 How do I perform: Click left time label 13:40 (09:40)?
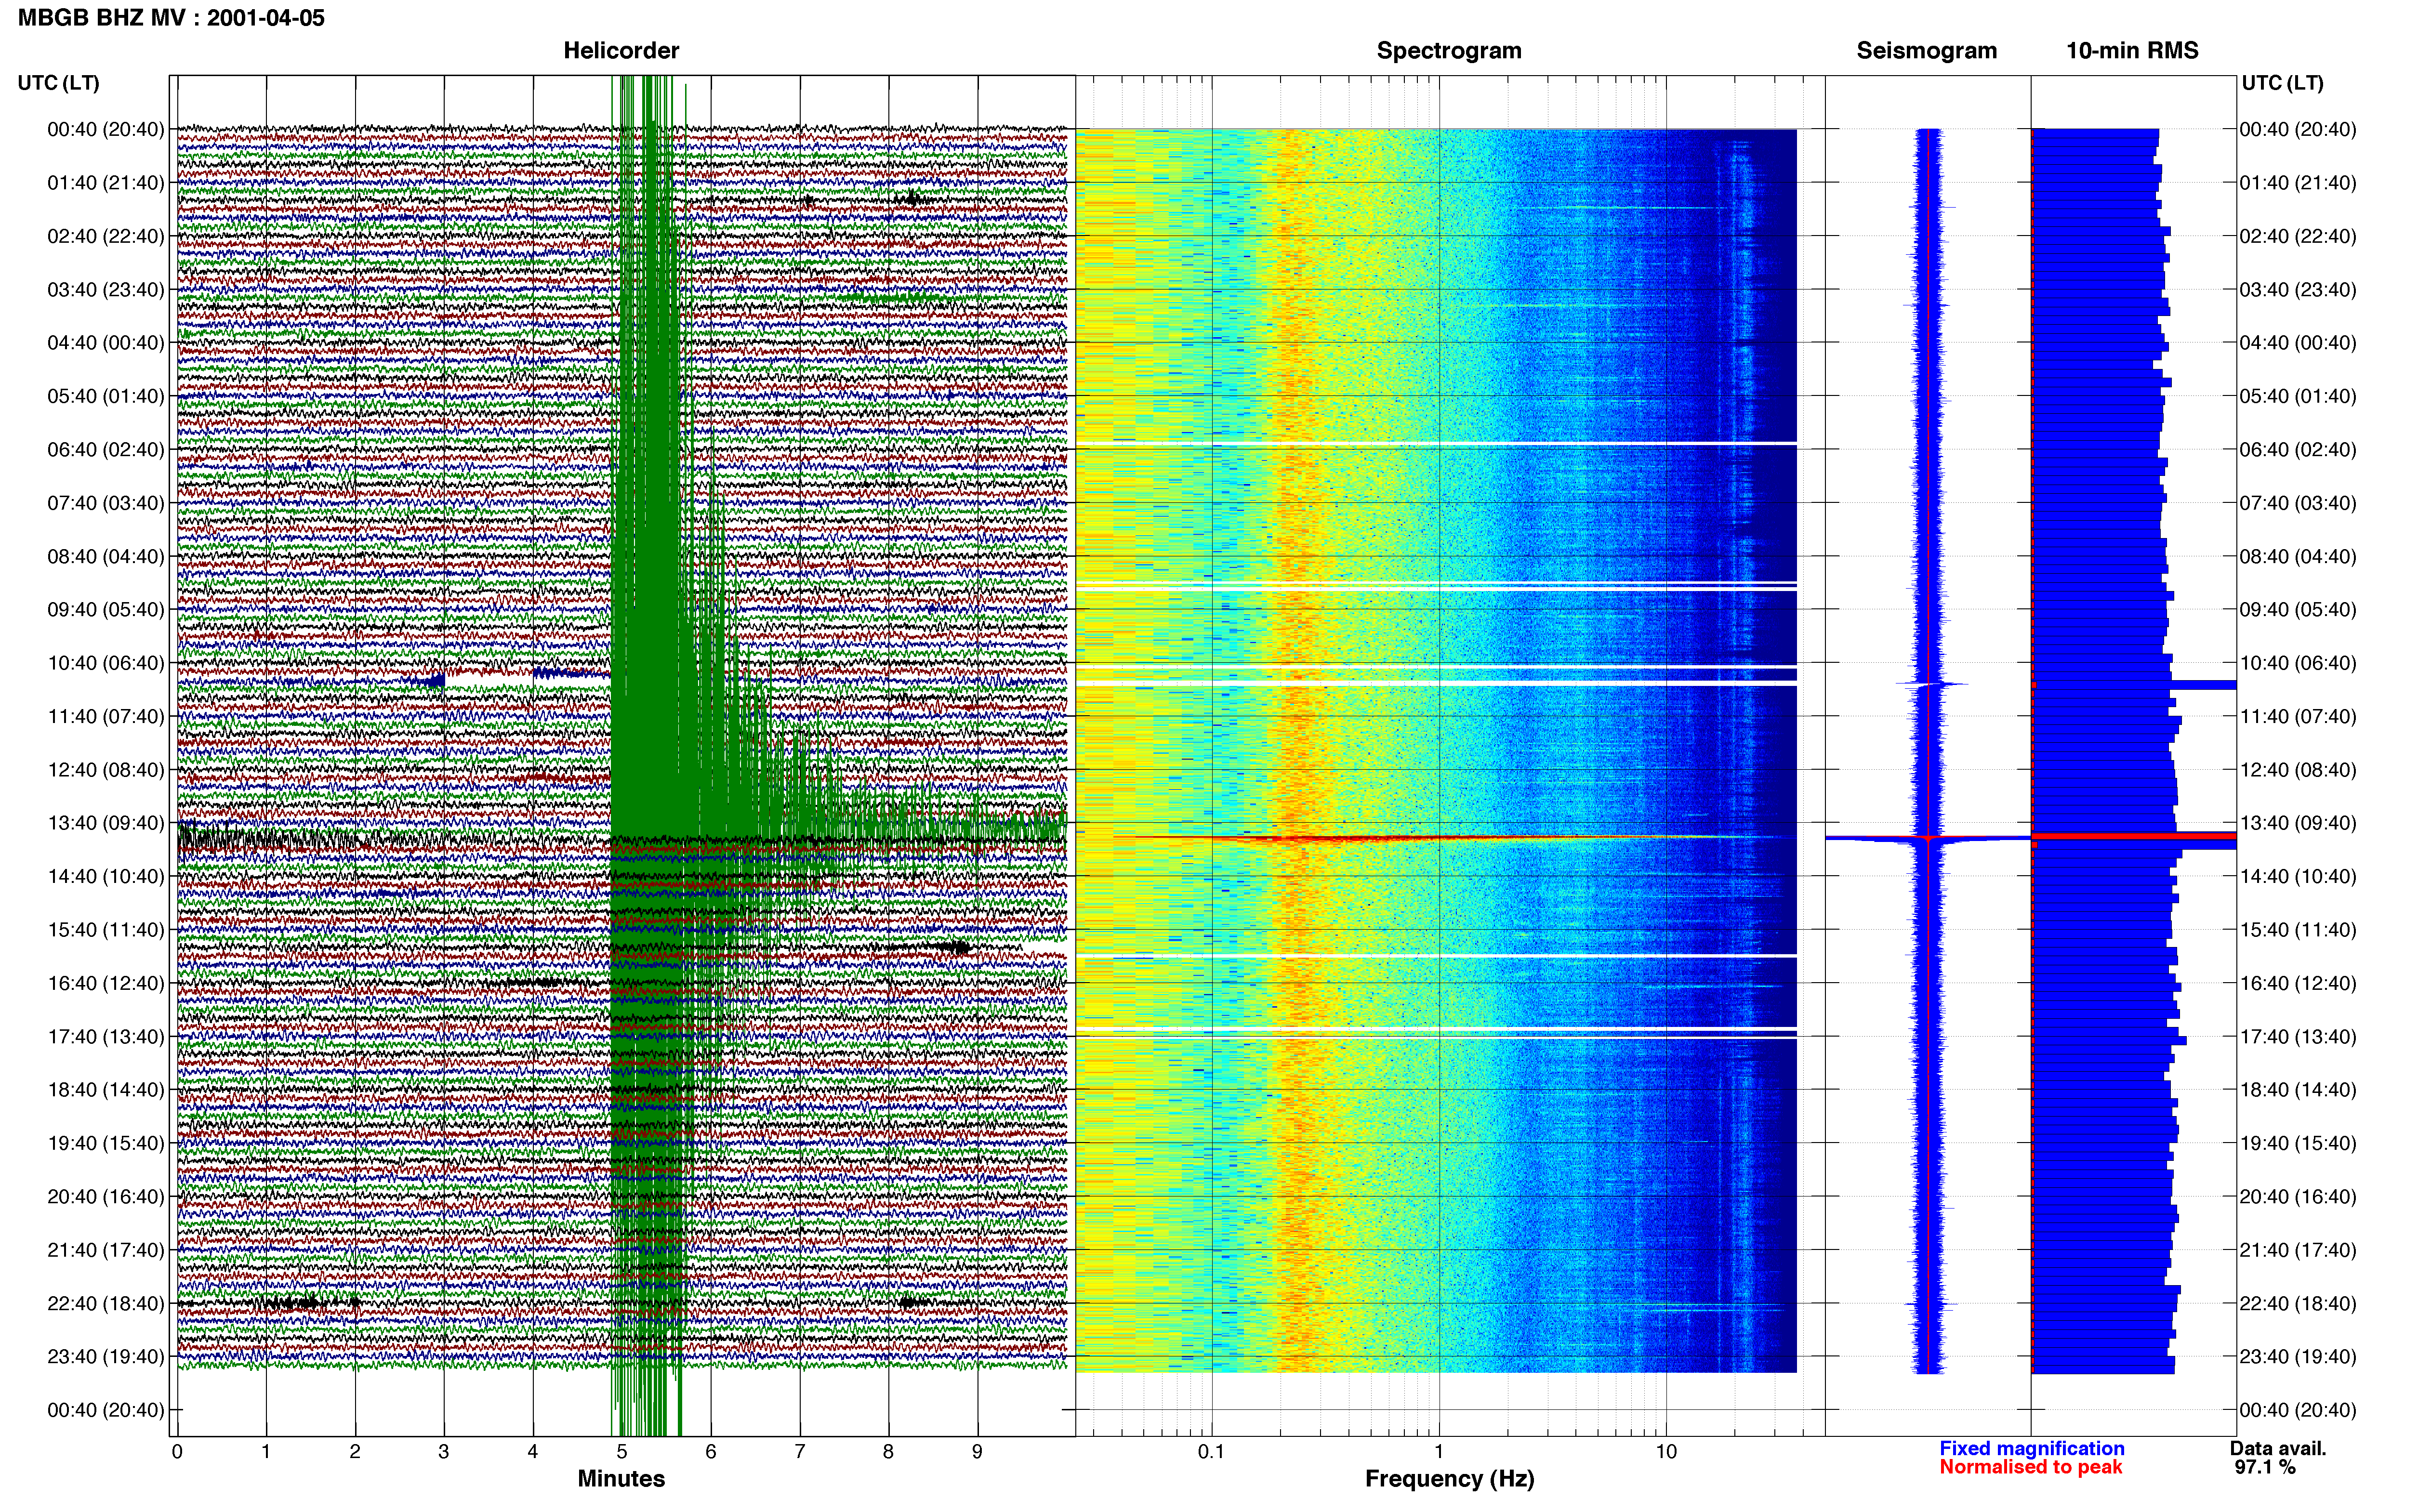[106, 823]
